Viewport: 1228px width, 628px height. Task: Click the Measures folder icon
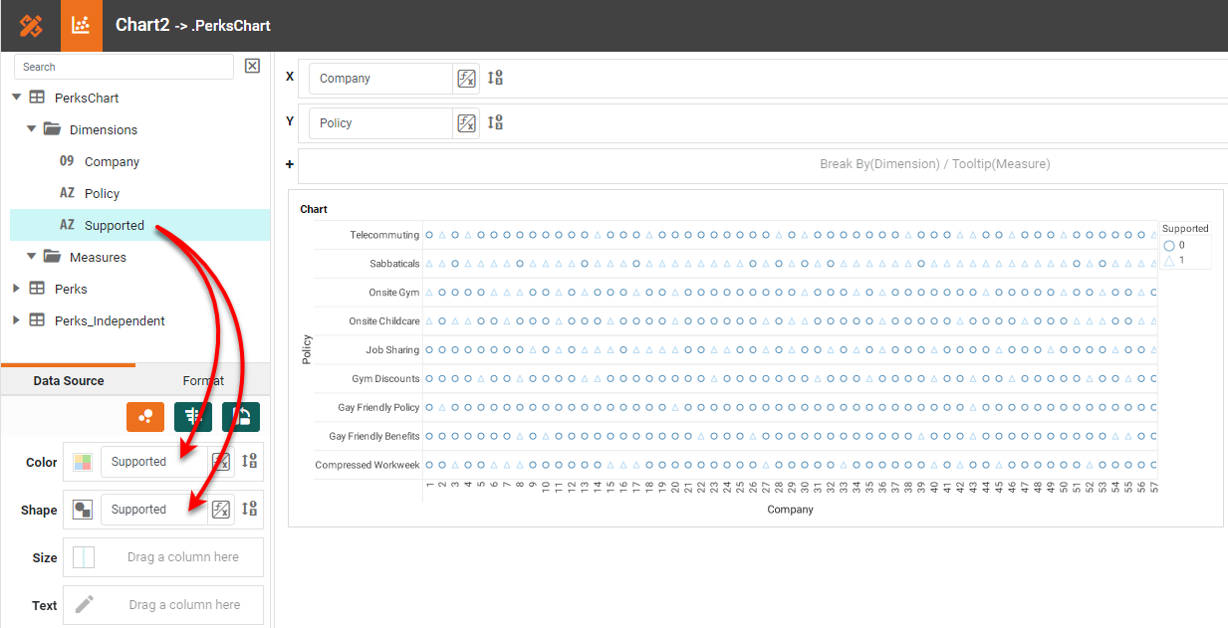tap(53, 257)
